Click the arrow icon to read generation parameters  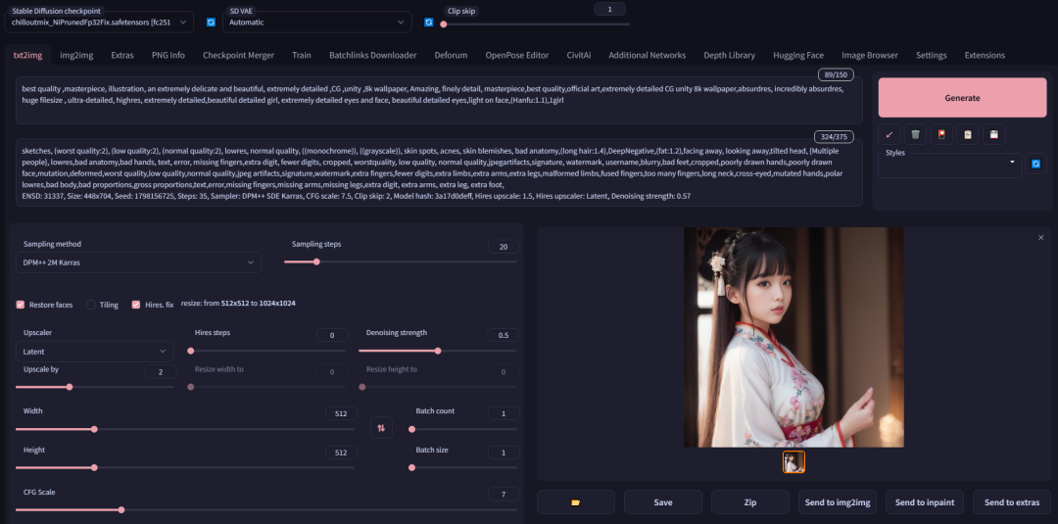889,134
